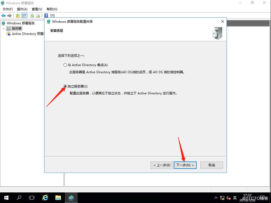Click the up-one-level folder toolbar icon
271x203 pixels.
pyautogui.click(x=18, y=16)
